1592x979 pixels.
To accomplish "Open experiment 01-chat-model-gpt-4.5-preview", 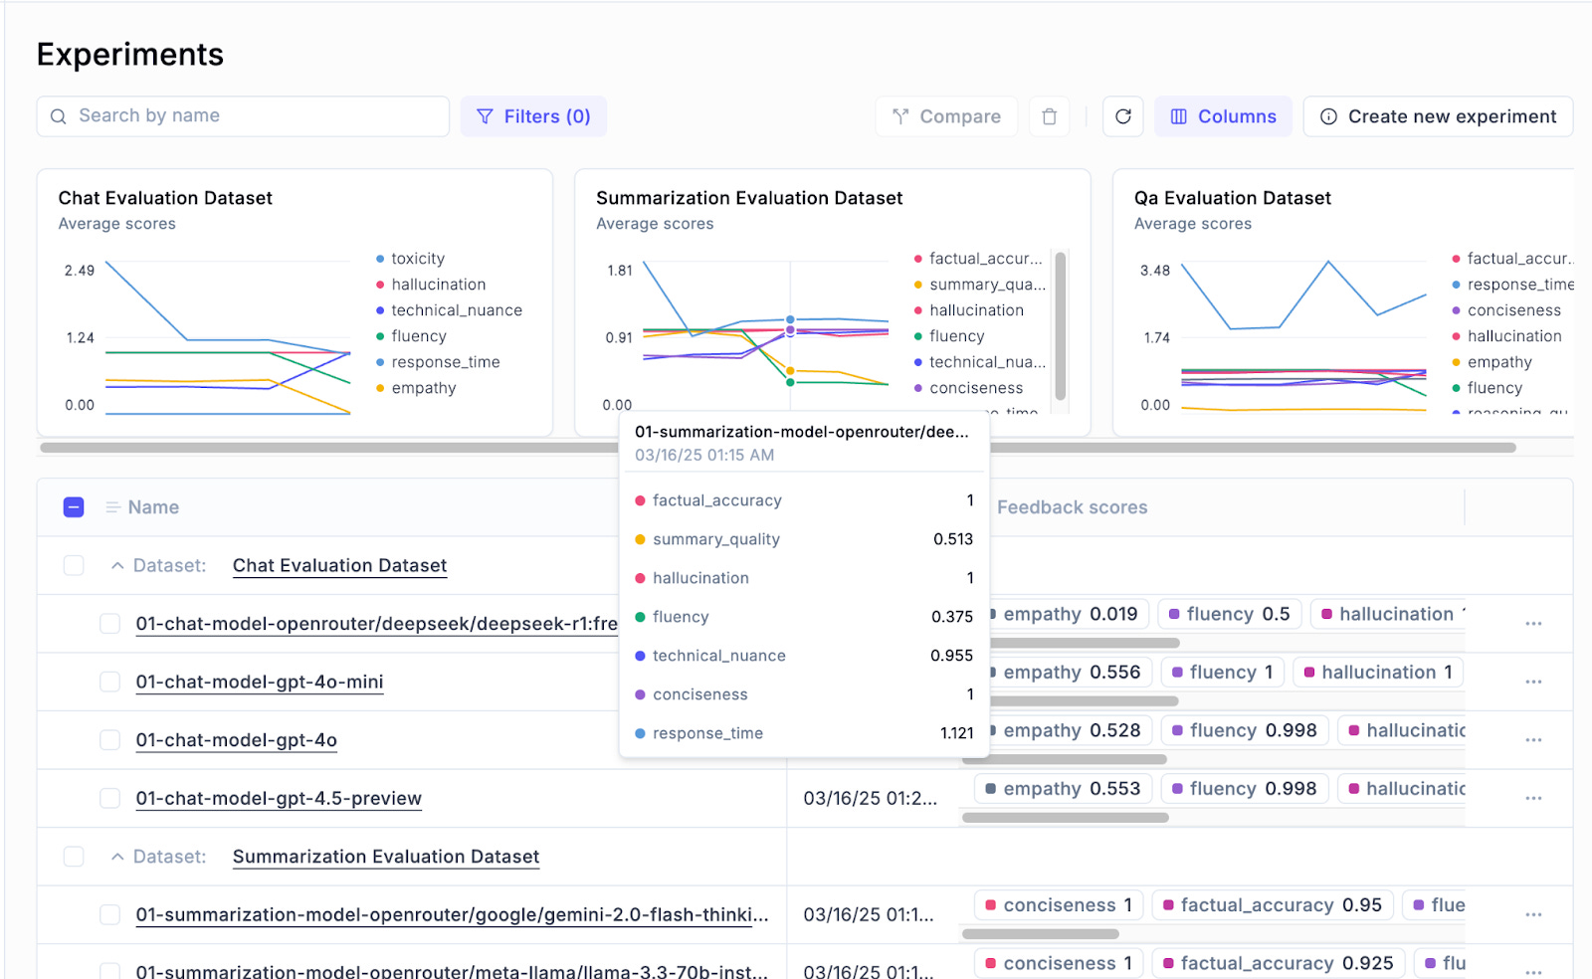I will 279,798.
